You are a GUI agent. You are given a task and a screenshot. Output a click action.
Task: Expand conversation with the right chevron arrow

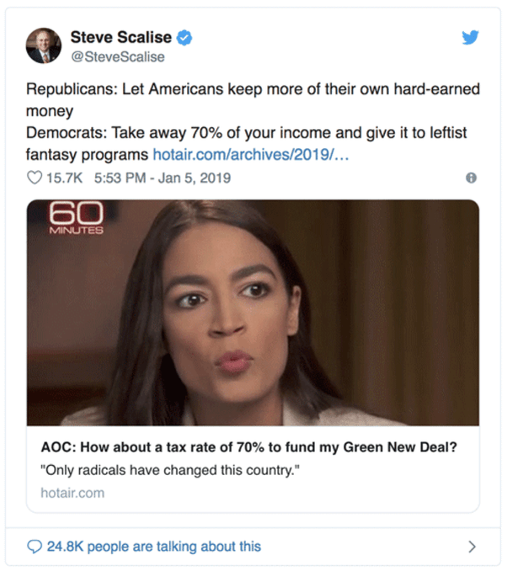pos(472,547)
